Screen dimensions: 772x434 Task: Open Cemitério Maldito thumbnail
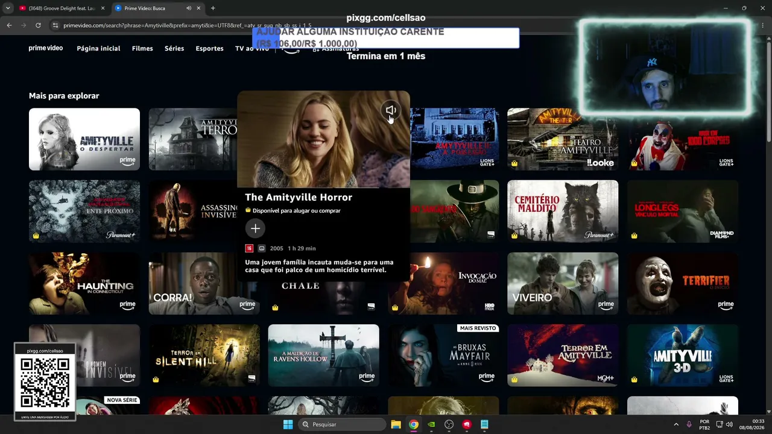(563, 211)
